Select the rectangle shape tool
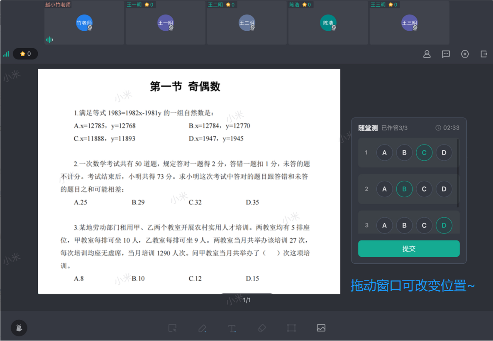 coord(291,328)
